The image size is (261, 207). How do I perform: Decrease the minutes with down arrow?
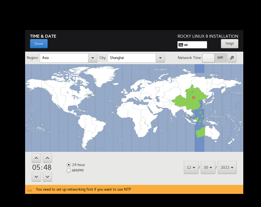[x=47, y=177]
